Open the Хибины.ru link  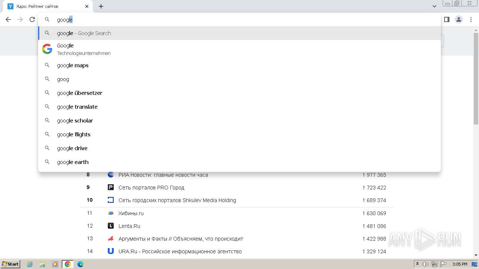point(131,213)
